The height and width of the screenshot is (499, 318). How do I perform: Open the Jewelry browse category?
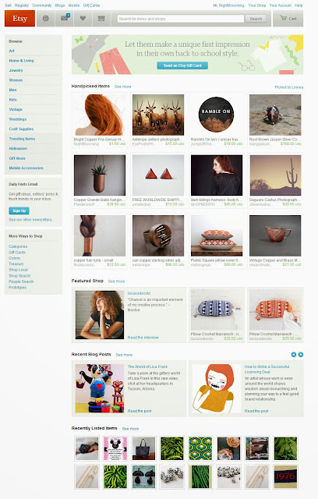[x=16, y=70]
